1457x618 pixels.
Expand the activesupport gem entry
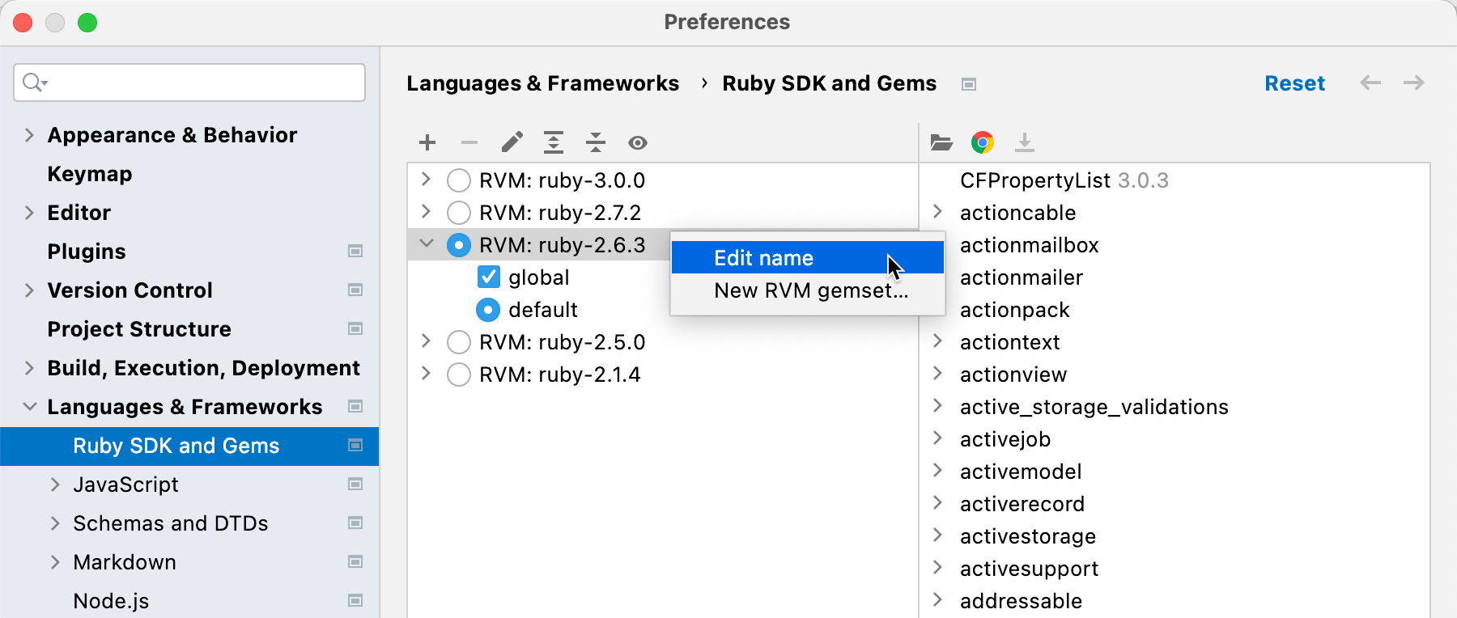(x=937, y=568)
